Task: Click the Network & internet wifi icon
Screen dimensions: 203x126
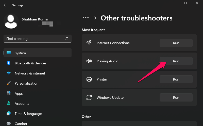Action: pyautogui.click(x=9, y=73)
